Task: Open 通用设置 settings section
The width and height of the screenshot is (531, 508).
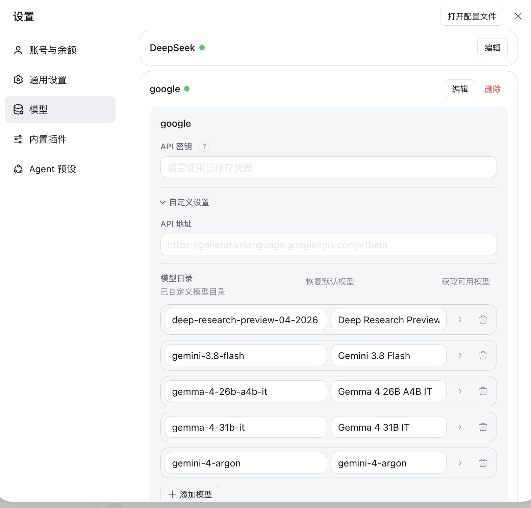Action: (x=60, y=80)
